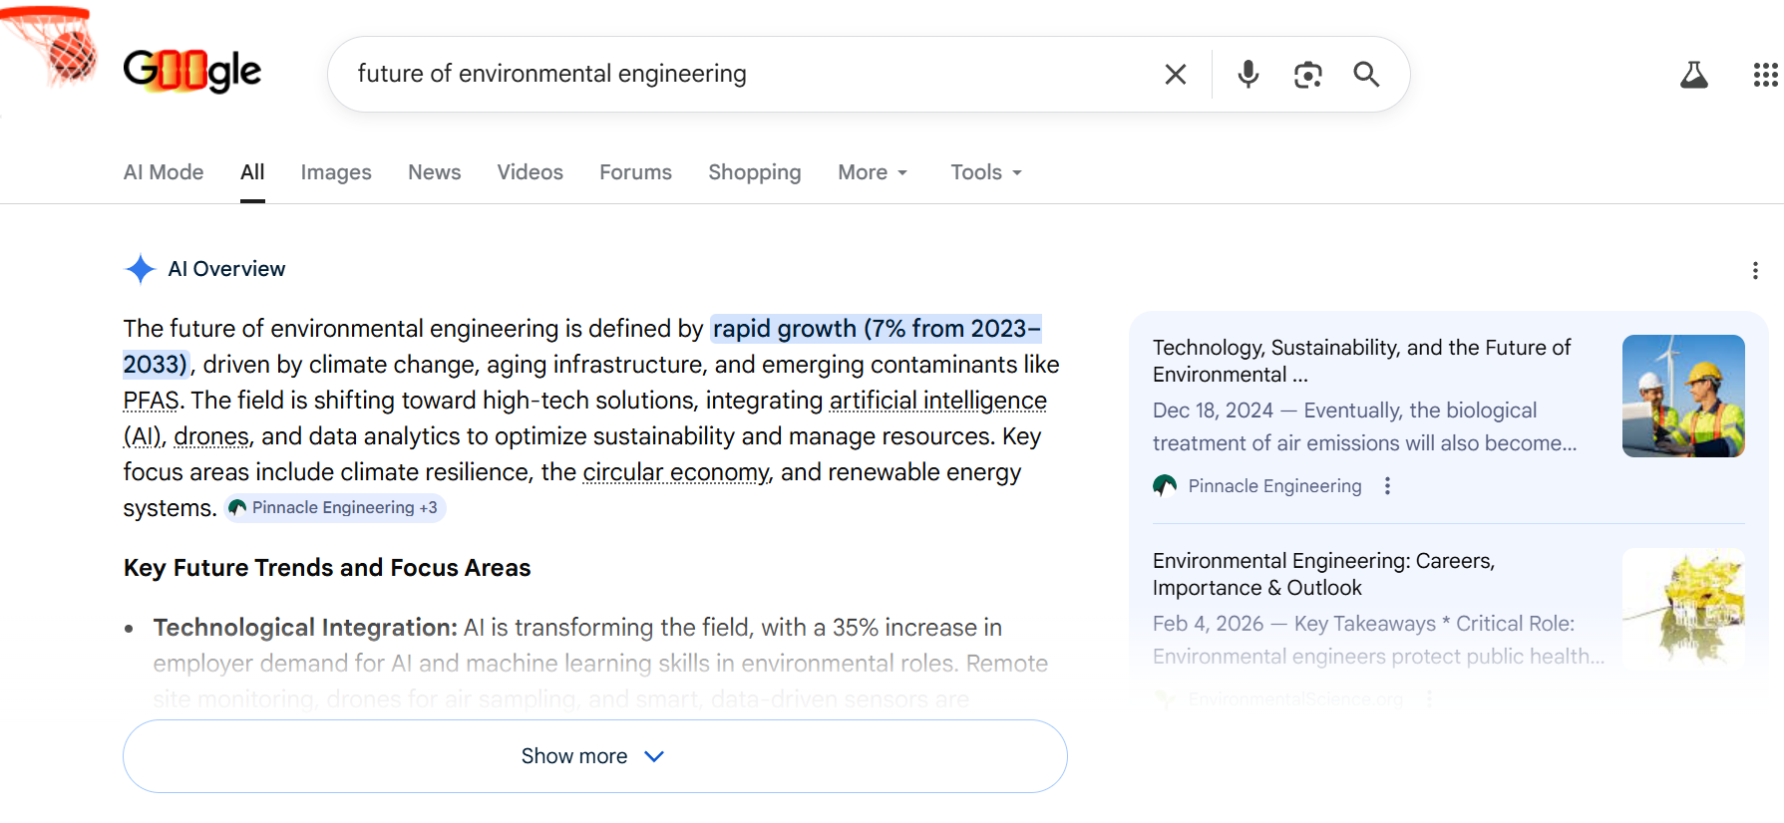This screenshot has width=1784, height=823.
Task: Select the AI Mode tab
Action: 164,172
